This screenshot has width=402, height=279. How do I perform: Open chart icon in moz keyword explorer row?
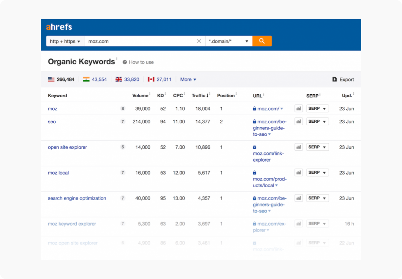[299, 224]
